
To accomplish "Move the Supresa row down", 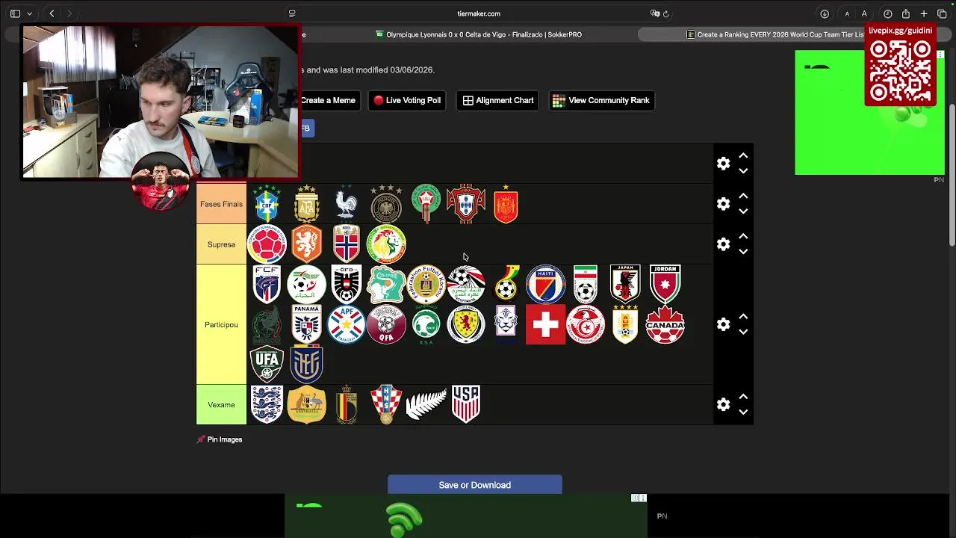I will point(743,252).
